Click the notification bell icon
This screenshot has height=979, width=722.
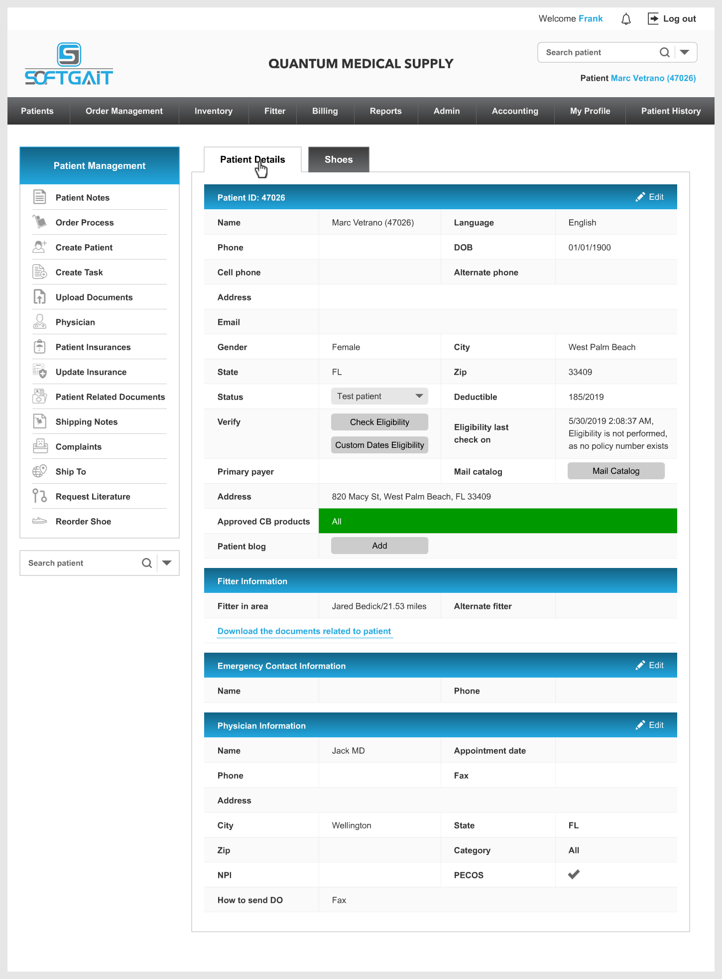(x=626, y=19)
